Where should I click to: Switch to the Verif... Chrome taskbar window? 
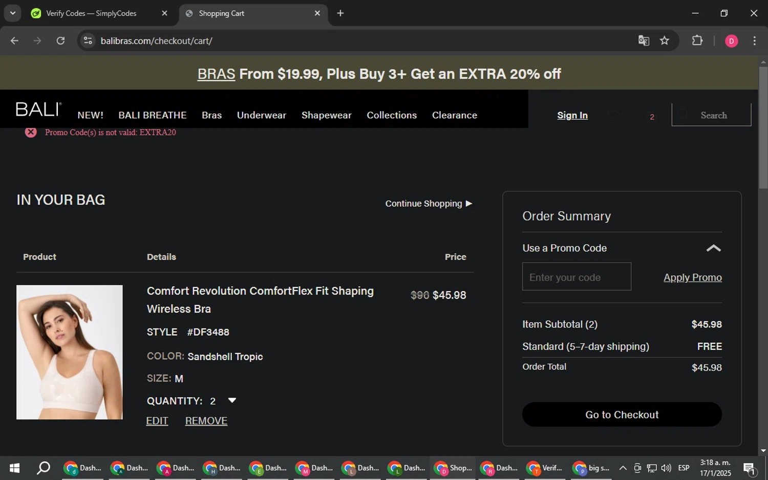click(545, 468)
